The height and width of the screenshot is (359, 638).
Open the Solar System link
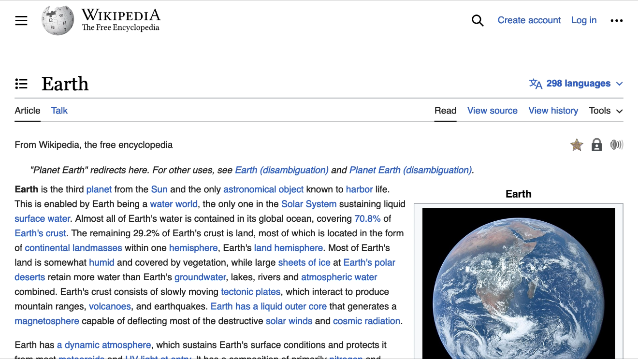tap(309, 204)
